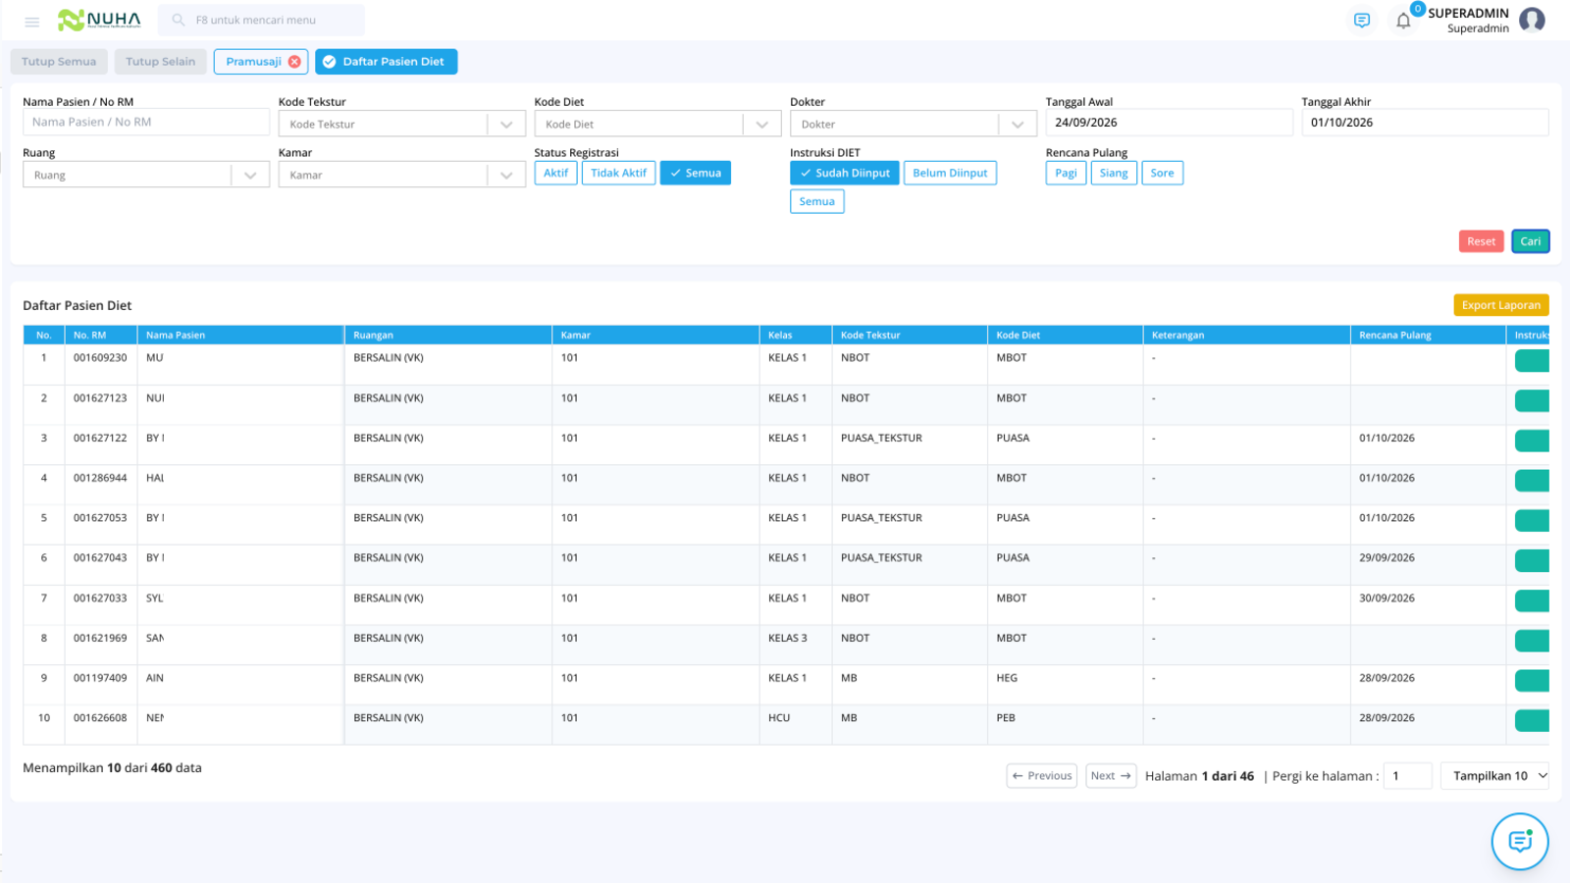Click the NUHA logo
Image resolution: width=1570 pixels, height=883 pixels.
(99, 20)
